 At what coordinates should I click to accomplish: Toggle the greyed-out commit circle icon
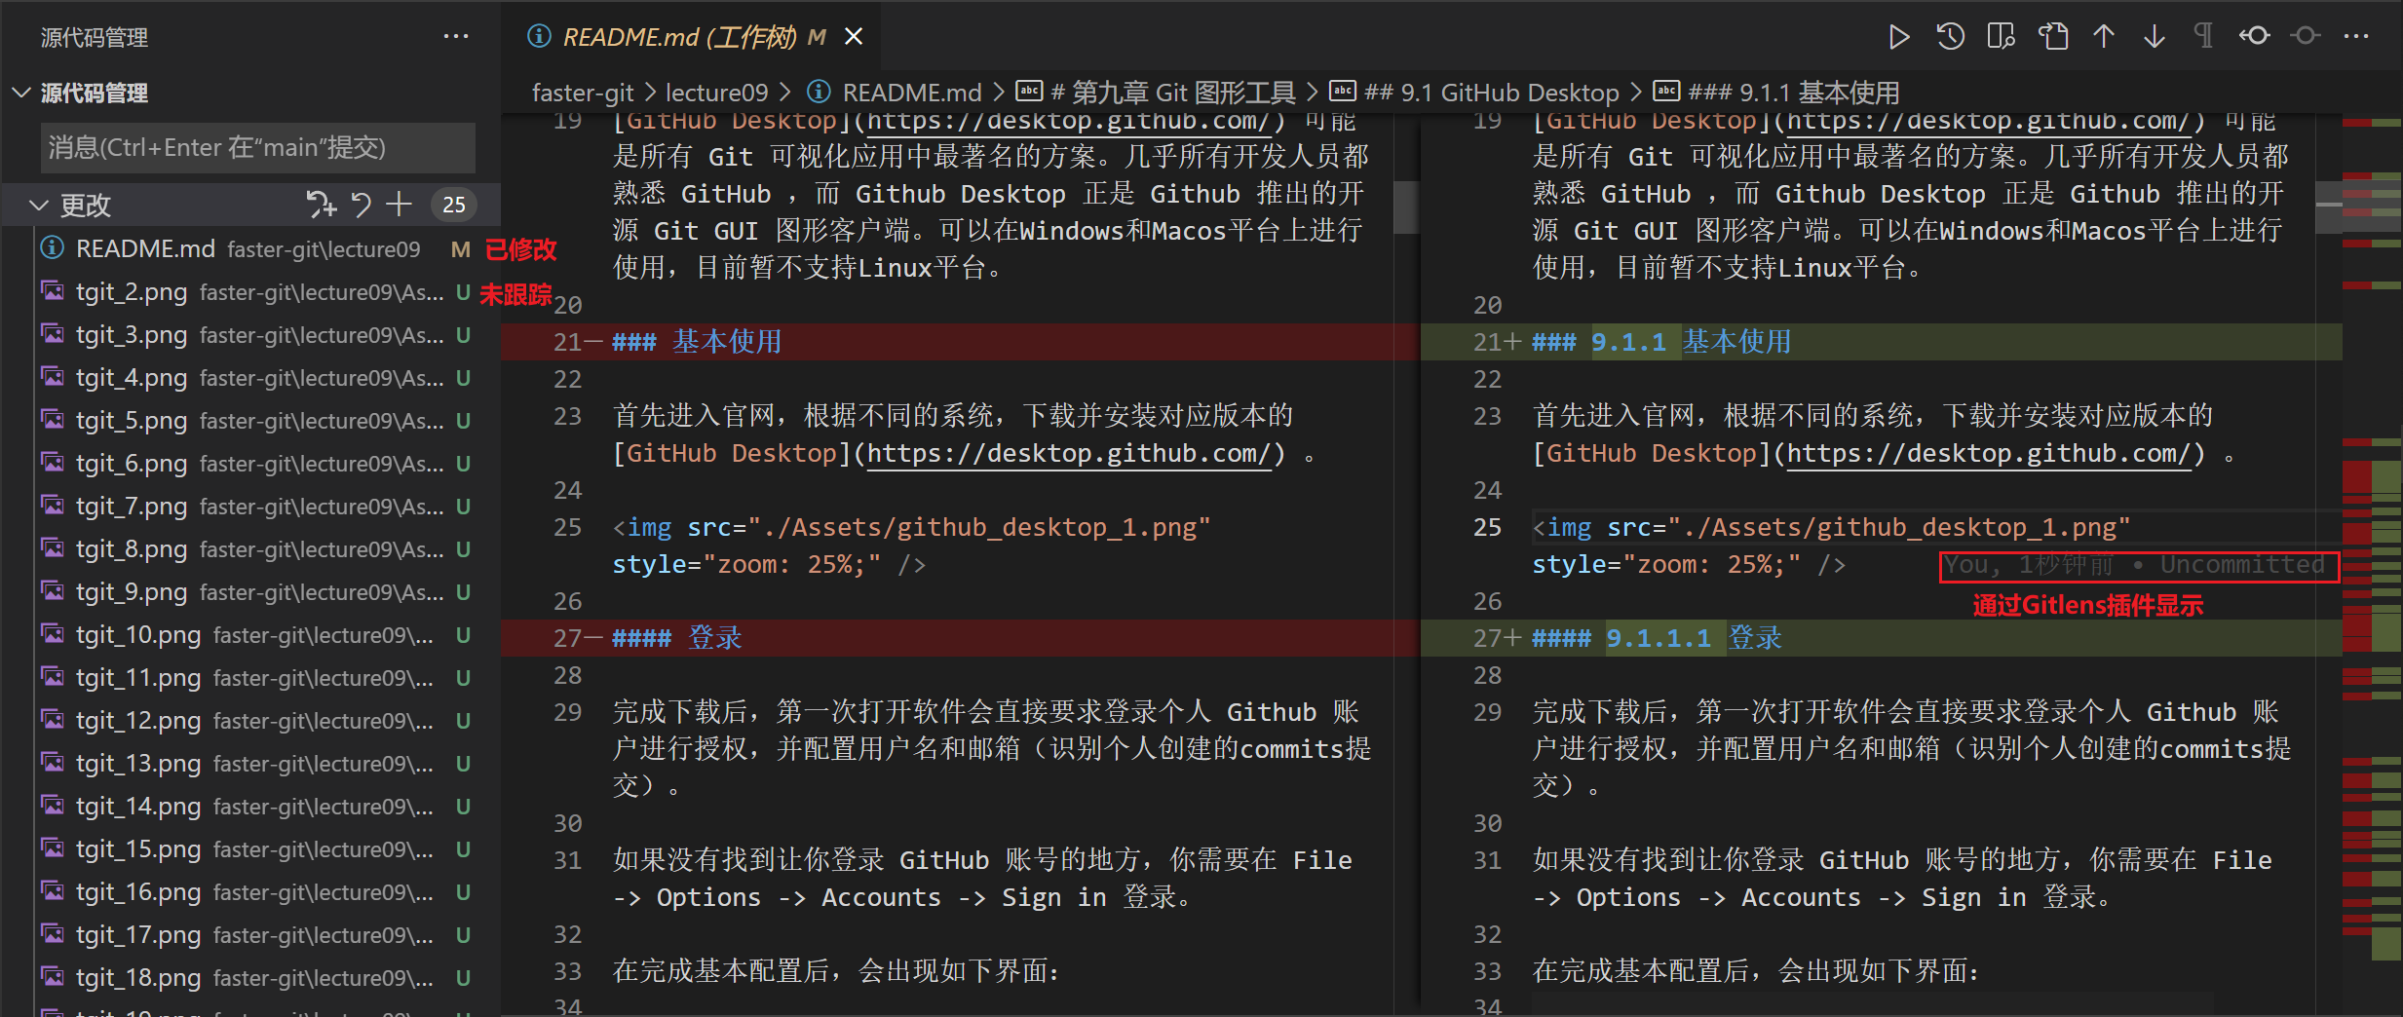coord(2306,37)
